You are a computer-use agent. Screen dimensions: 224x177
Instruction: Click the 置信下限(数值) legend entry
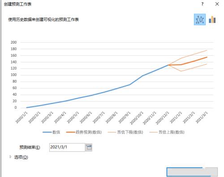pos(125,132)
